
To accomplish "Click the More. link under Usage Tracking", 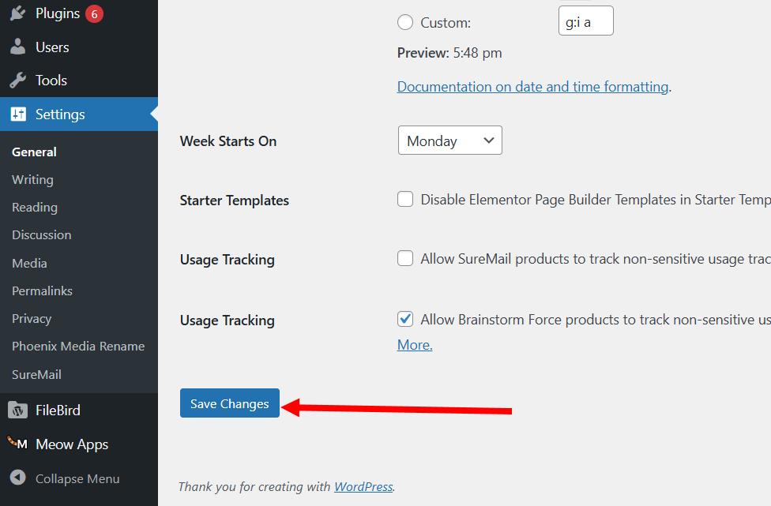I will tap(415, 344).
